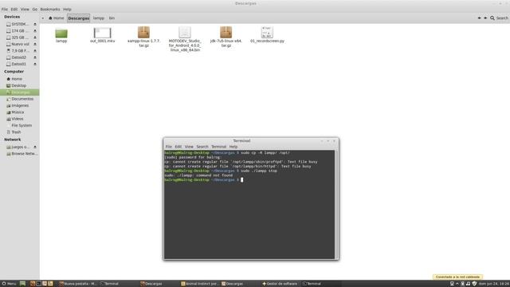Open the Bookmarks menu
Screen dimensions: 510x287
pyautogui.click(x=50, y=10)
